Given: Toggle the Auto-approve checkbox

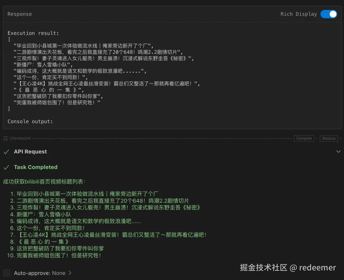Looking at the screenshot, I should pos(7,273).
